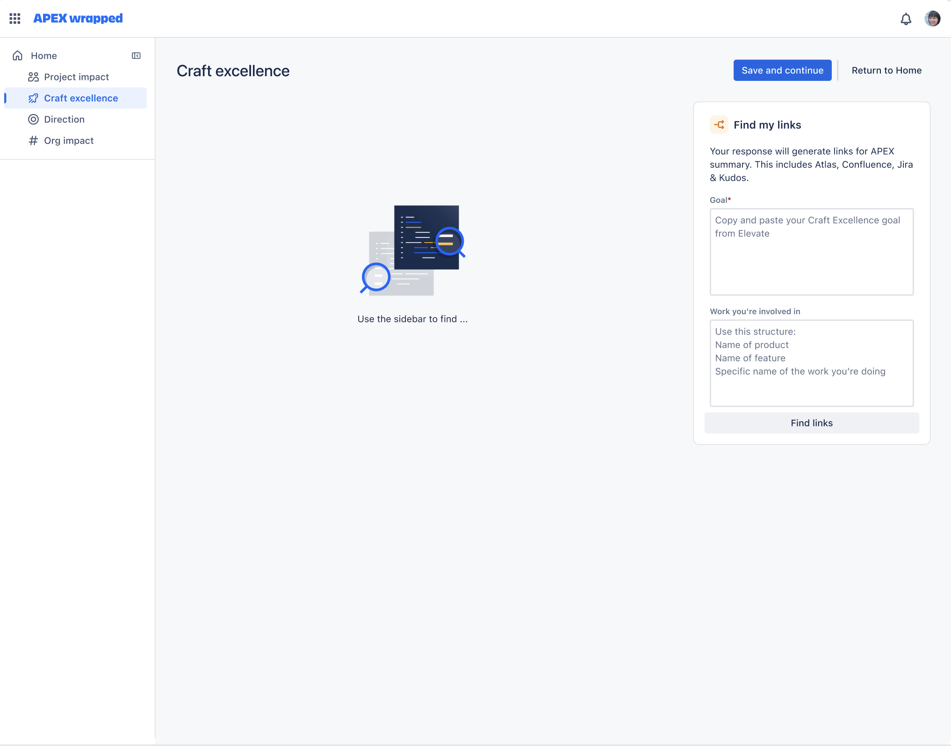This screenshot has width=951, height=746.
Task: Open the Direction nav item
Action: [64, 119]
